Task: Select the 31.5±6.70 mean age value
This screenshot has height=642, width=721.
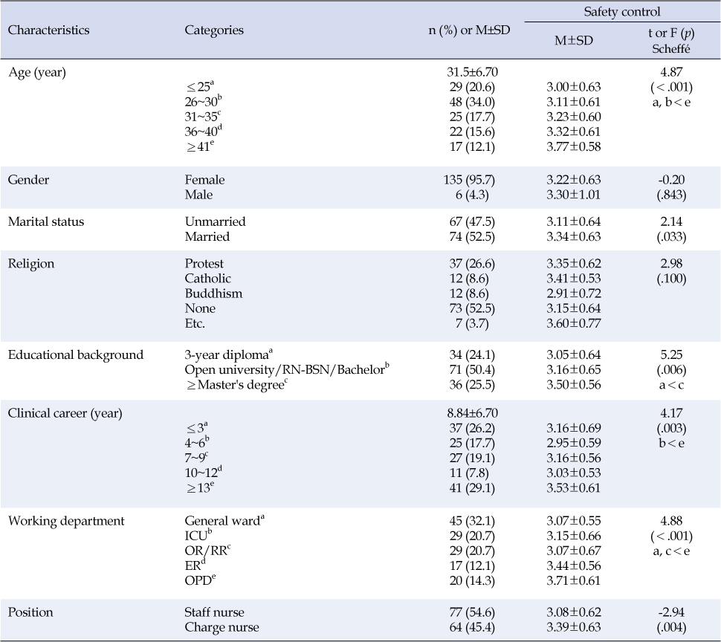Action: click(x=472, y=72)
